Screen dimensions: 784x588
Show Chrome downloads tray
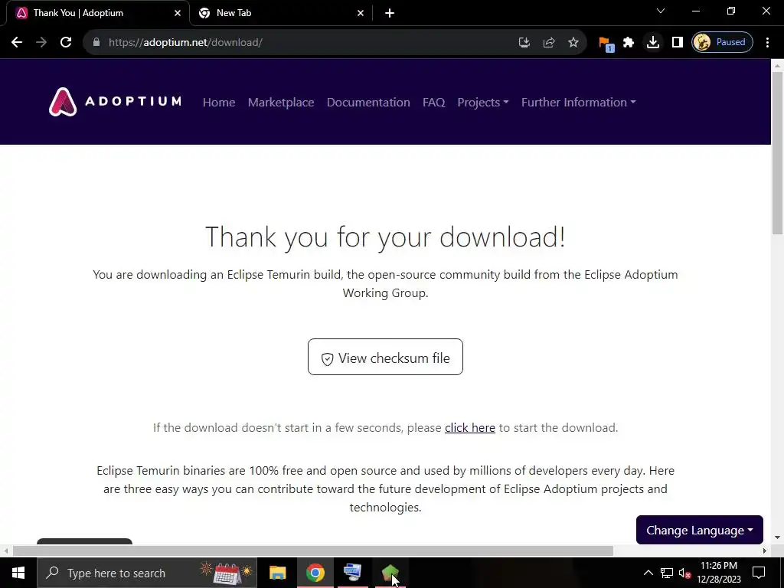(x=653, y=43)
